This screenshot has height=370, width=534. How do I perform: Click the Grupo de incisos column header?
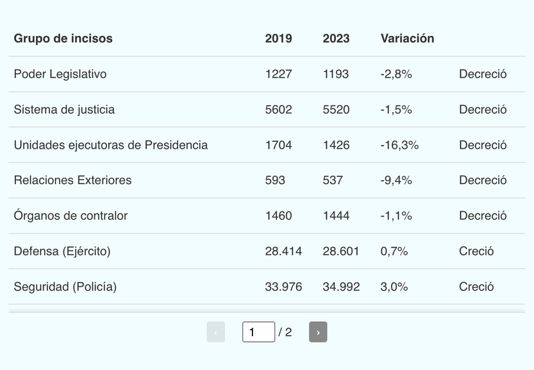[x=63, y=38]
